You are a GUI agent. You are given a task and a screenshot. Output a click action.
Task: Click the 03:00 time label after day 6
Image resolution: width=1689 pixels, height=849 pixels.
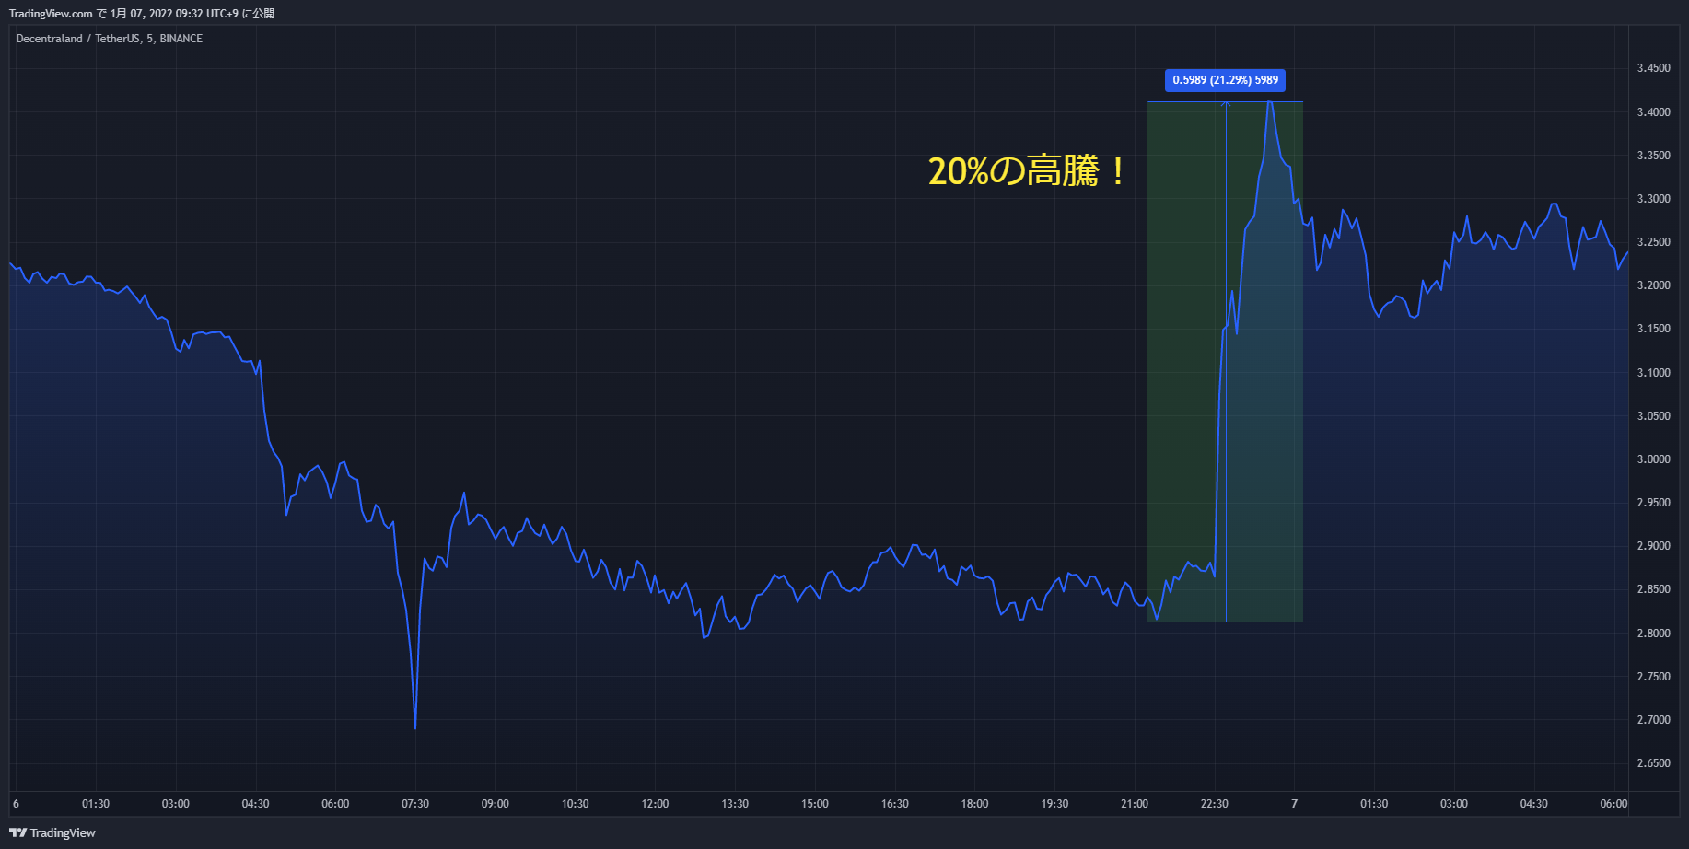(176, 804)
